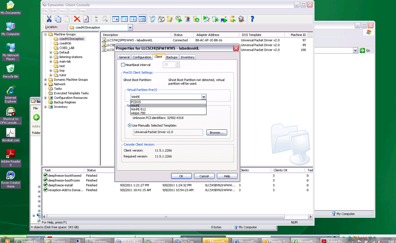The width and height of the screenshot is (396, 243).
Task: Click the red X Delete toolbar icon
Action: point(77,19)
